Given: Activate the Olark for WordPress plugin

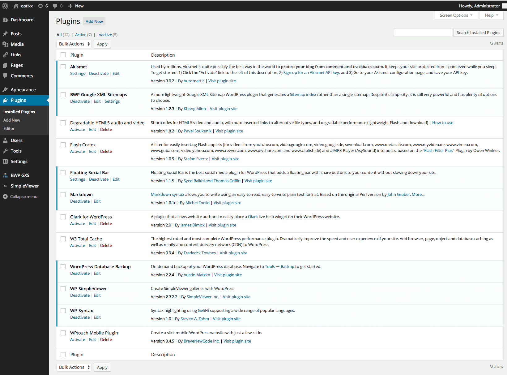Looking at the screenshot, I should (x=78, y=223).
